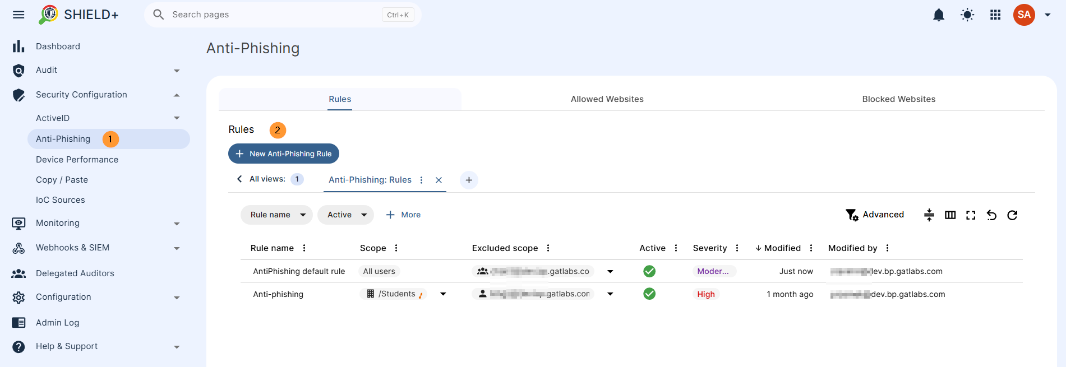Open Delegated Auditors page
1066x367 pixels.
(x=75, y=273)
